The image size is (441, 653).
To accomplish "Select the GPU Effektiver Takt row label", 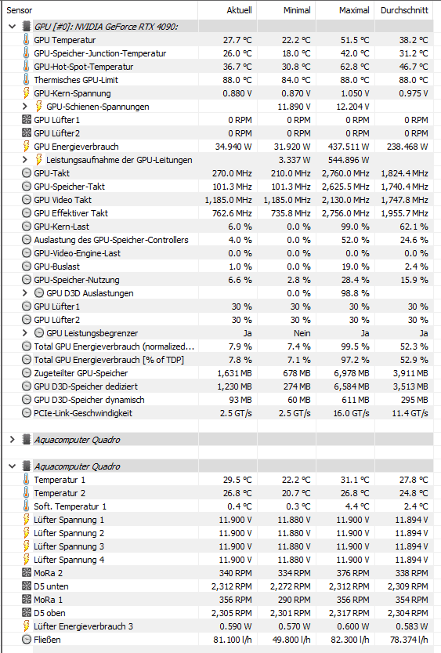I will click(x=70, y=213).
